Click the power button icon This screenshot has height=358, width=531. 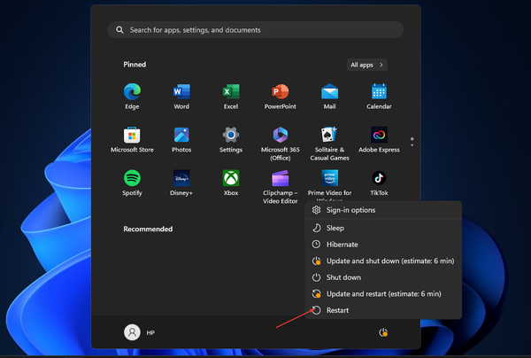(383, 332)
